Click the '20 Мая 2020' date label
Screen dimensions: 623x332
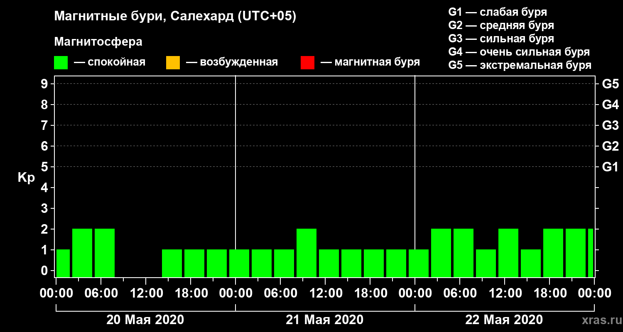[145, 320]
